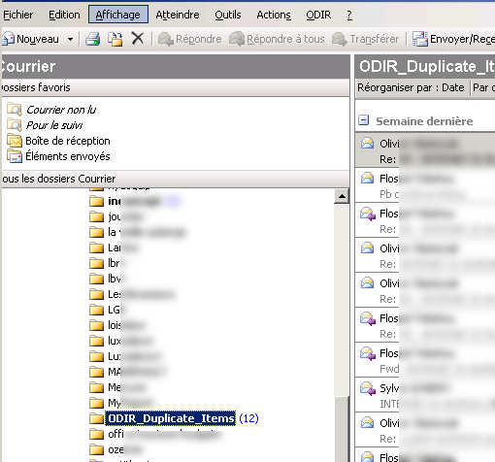This screenshot has height=462, width=495.
Task: Click folder icon of the 'MA' folder
Action: [96, 372]
